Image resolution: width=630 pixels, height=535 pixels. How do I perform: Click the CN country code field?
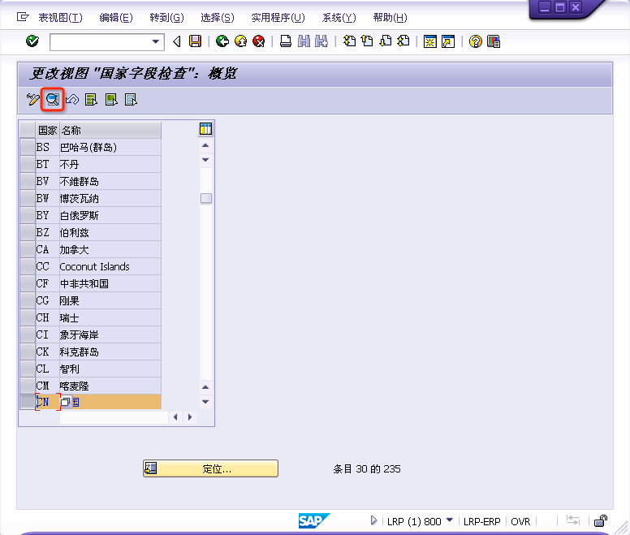pyautogui.click(x=47, y=402)
